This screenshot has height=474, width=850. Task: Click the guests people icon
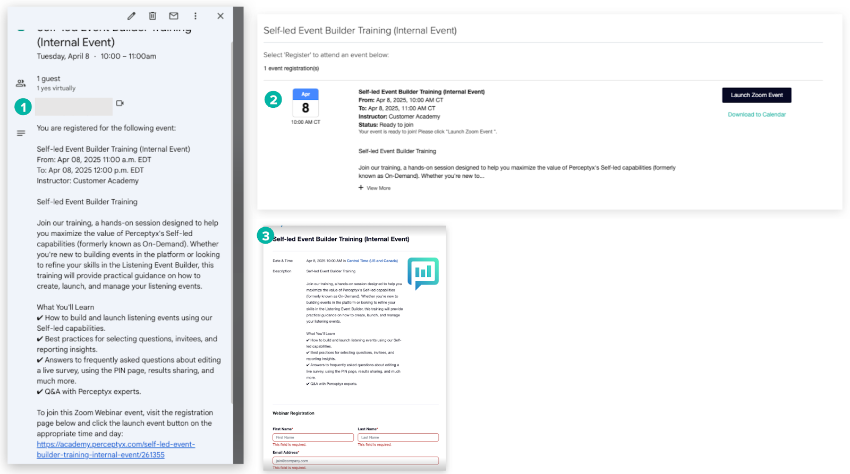pos(21,83)
